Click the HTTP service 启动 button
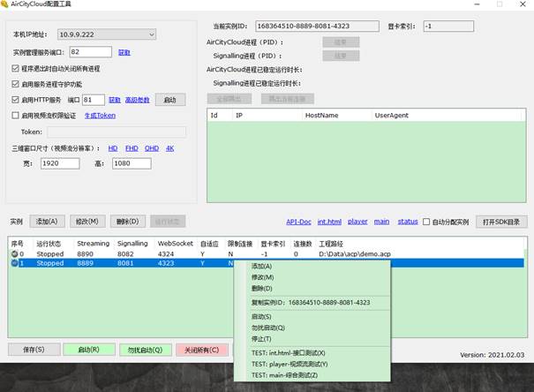534x392 pixels. (170, 100)
